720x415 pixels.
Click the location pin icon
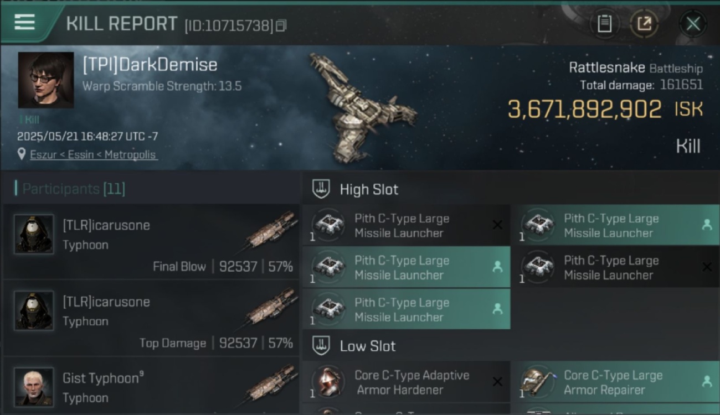(22, 154)
